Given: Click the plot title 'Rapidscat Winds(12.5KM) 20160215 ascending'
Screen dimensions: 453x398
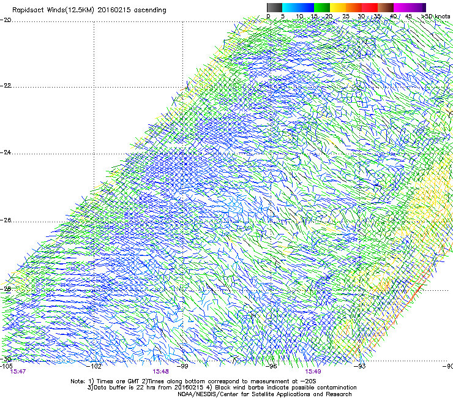Looking at the screenshot, I should pyautogui.click(x=89, y=10).
